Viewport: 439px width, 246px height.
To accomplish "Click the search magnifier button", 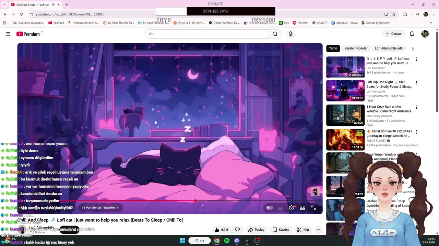I will [x=275, y=34].
